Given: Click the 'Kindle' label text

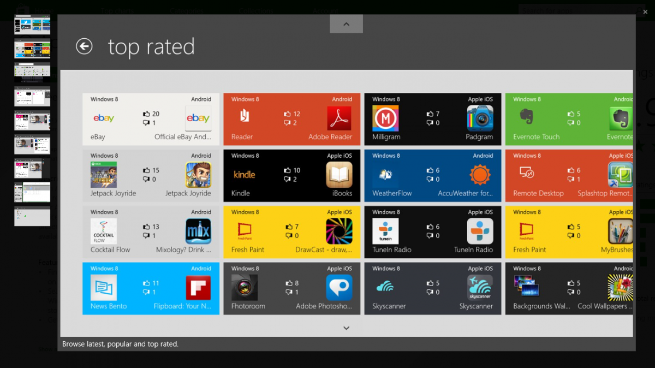Looking at the screenshot, I should 241,193.
